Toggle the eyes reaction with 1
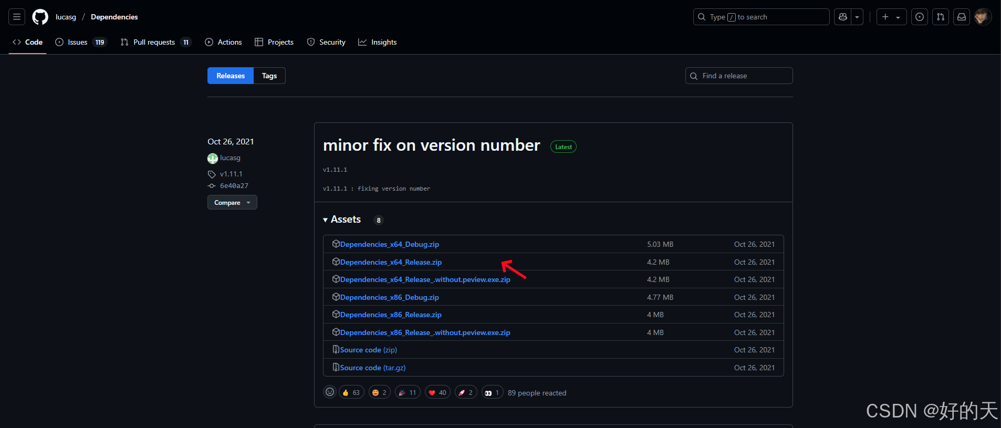The height and width of the screenshot is (428, 1001). [492, 392]
